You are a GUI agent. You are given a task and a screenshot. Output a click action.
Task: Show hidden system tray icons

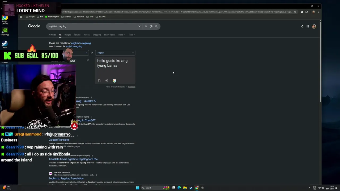[309, 188]
